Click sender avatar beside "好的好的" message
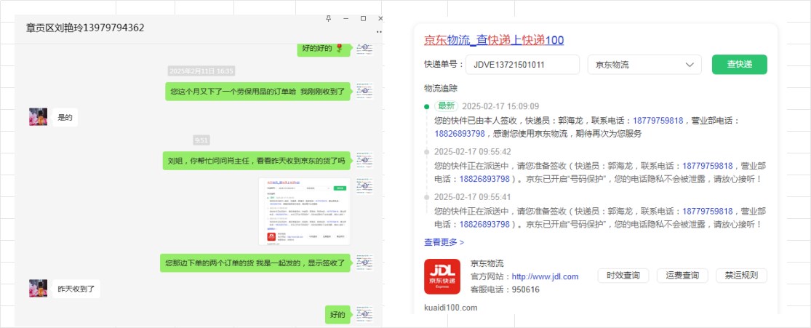Viewport: 811px width, 328px height. [364, 47]
